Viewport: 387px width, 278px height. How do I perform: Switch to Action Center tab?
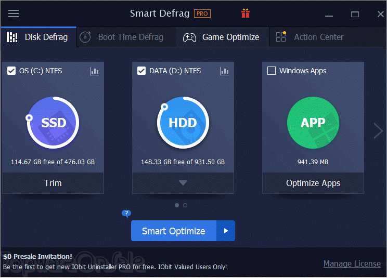(x=328, y=37)
